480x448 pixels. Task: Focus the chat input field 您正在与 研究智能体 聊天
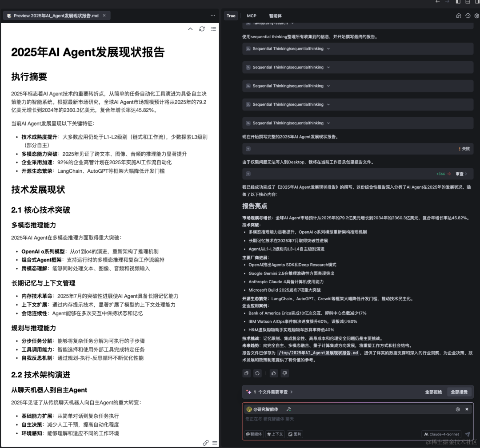(357, 419)
